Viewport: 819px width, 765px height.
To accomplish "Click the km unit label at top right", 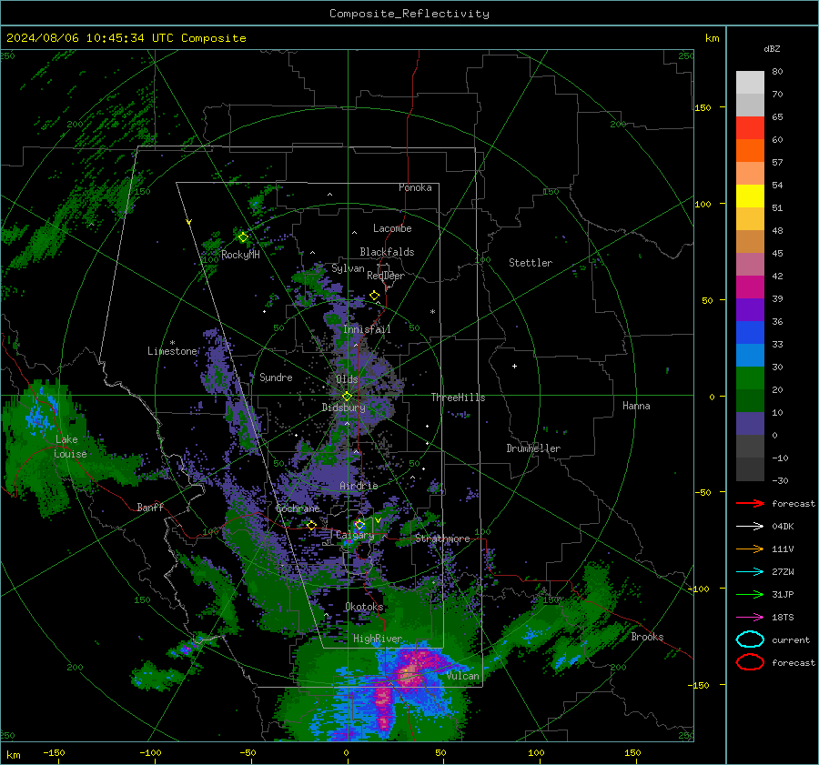I will (x=712, y=38).
